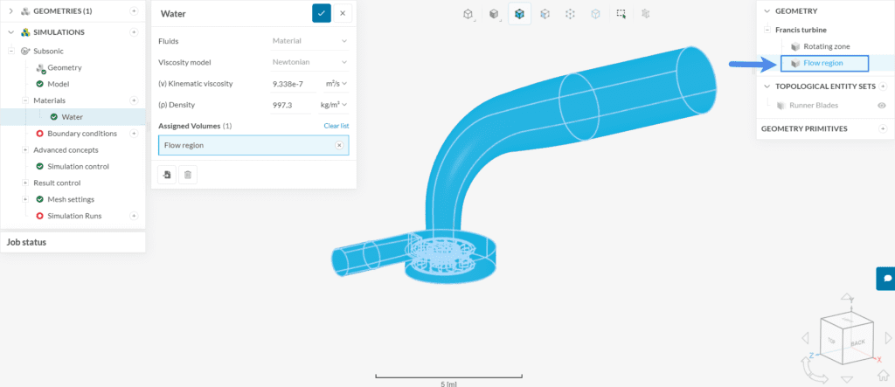Image resolution: width=895 pixels, height=387 pixels.
Task: Collapse the Subsonic simulation tree
Action: tap(10, 51)
